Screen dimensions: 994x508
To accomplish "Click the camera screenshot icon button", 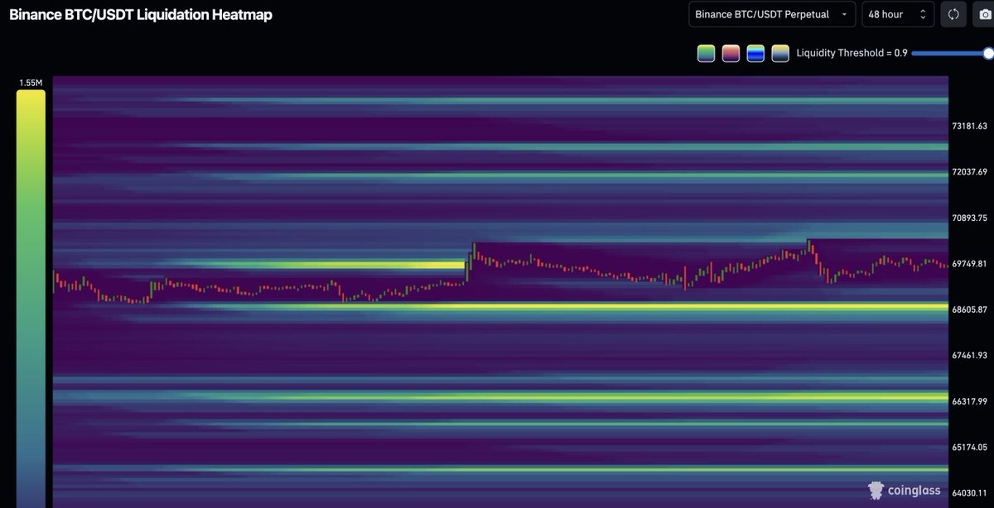I will pos(984,14).
